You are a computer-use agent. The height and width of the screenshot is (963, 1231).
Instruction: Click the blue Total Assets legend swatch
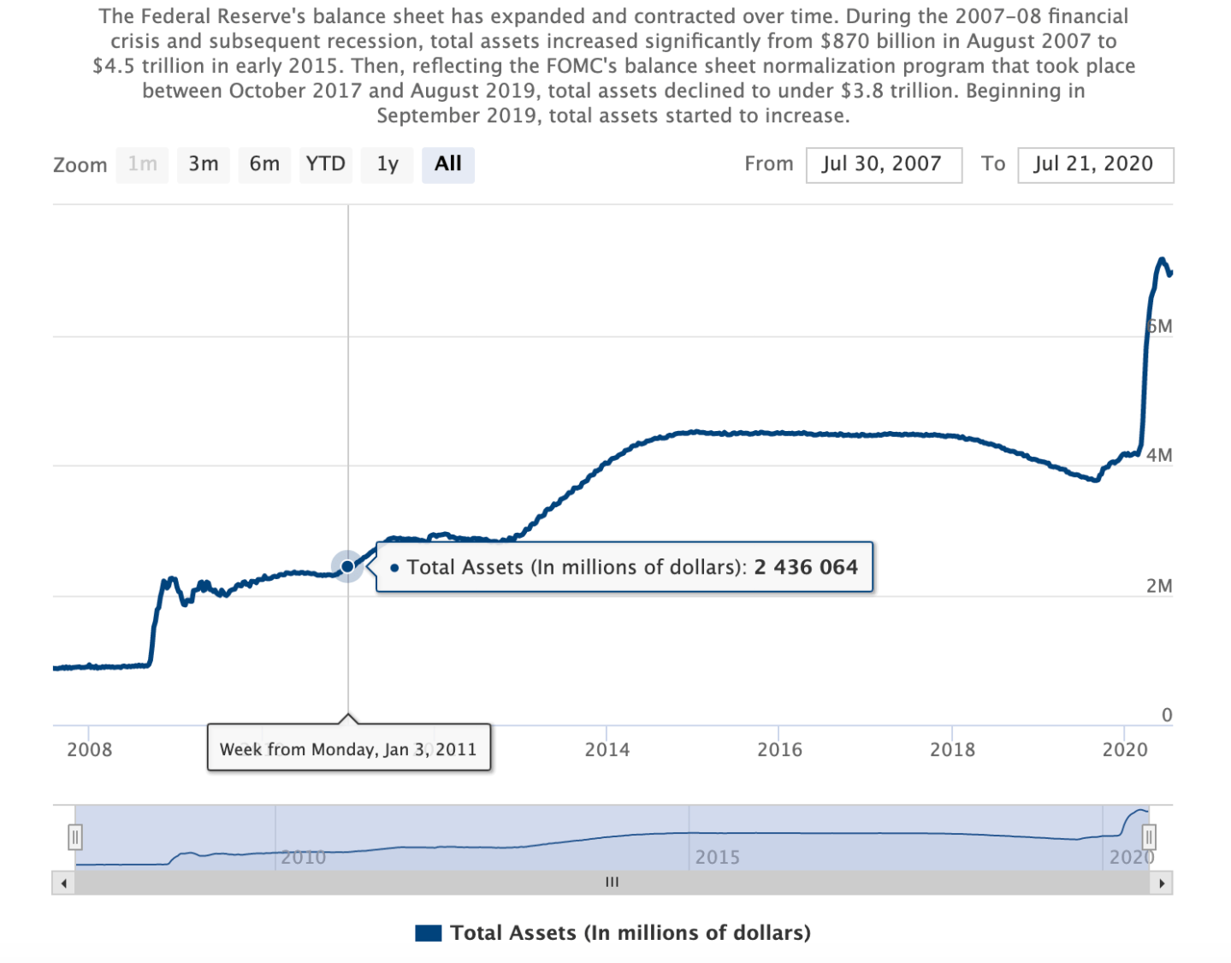coord(428,933)
